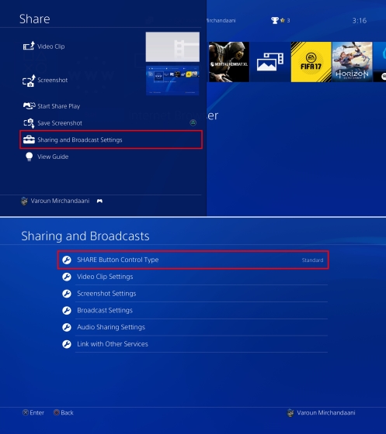
Task: Click the Save Screenshot icon
Action: pos(29,123)
